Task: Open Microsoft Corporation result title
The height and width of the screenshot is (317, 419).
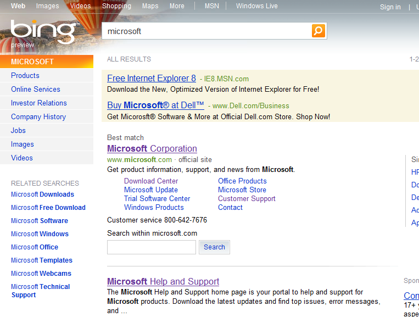Action: tap(152, 148)
